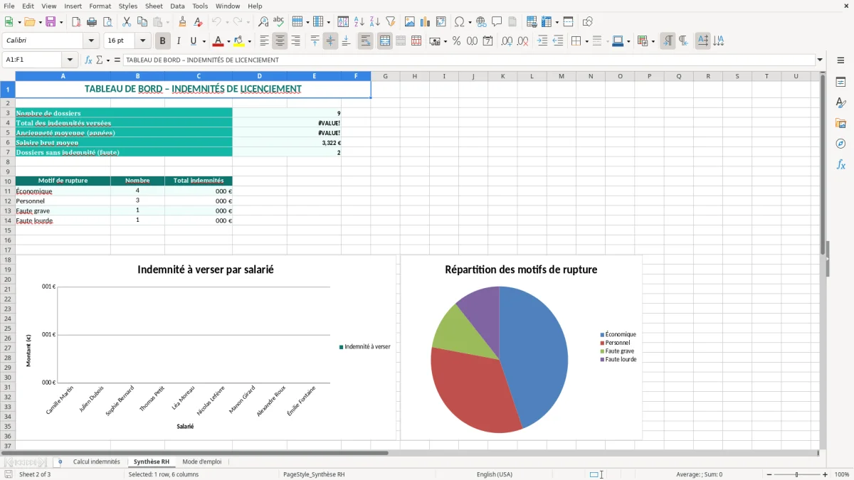Toggle right-to-left text direction
The height and width of the screenshot is (480, 854).
(683, 41)
